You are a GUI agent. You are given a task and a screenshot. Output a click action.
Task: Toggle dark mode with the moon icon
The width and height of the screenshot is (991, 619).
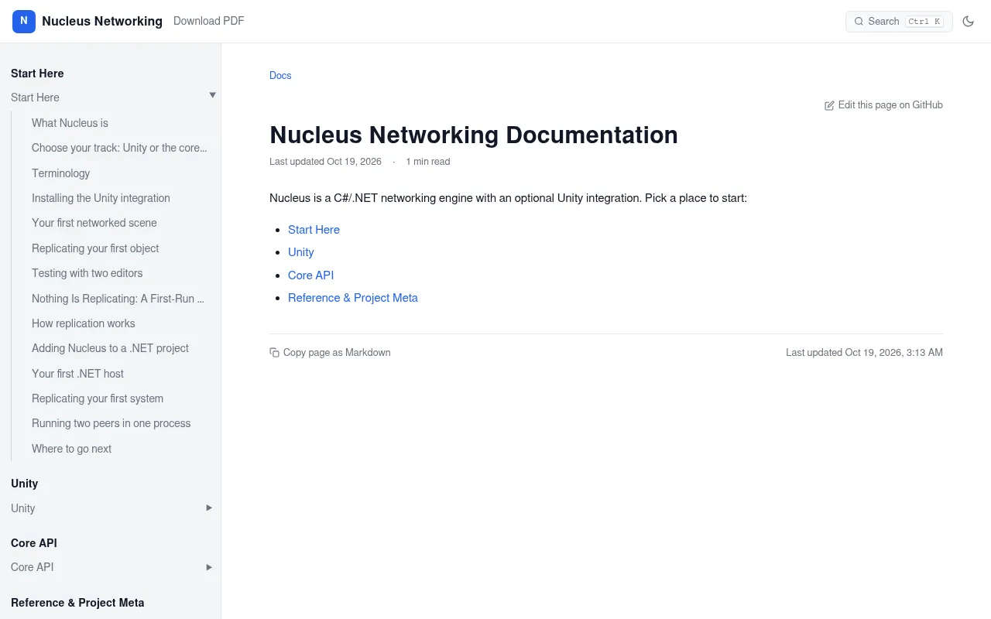pyautogui.click(x=968, y=22)
